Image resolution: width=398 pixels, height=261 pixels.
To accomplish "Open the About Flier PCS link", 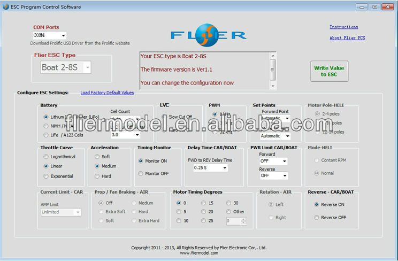I will pyautogui.click(x=347, y=38).
